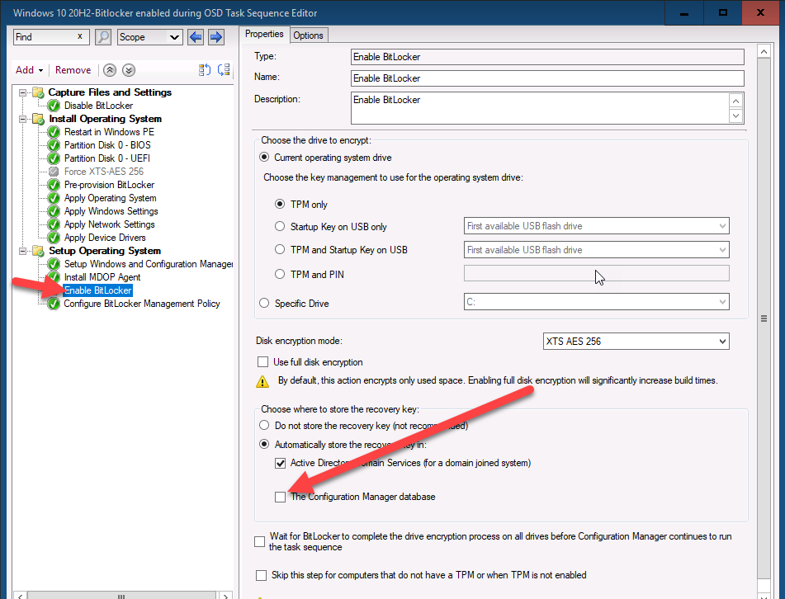Click in the Description text box
Viewport: 785px width, 599px height.
tap(540, 107)
